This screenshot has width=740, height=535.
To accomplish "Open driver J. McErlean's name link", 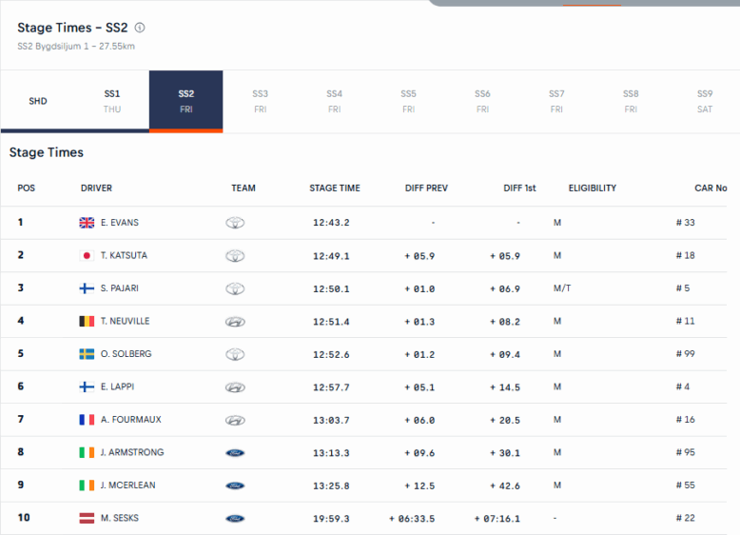I will pos(128,485).
